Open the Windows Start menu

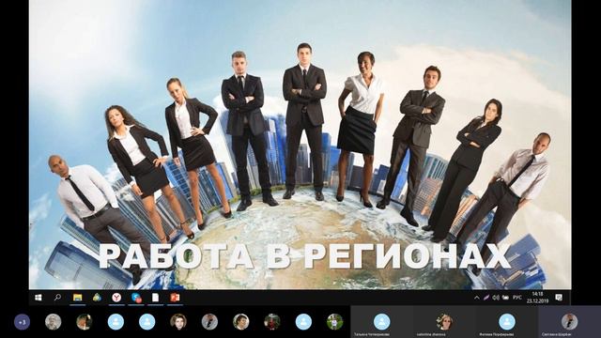point(38,298)
